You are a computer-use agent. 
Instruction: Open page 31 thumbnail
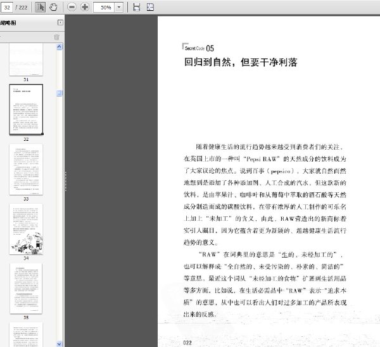26,60
